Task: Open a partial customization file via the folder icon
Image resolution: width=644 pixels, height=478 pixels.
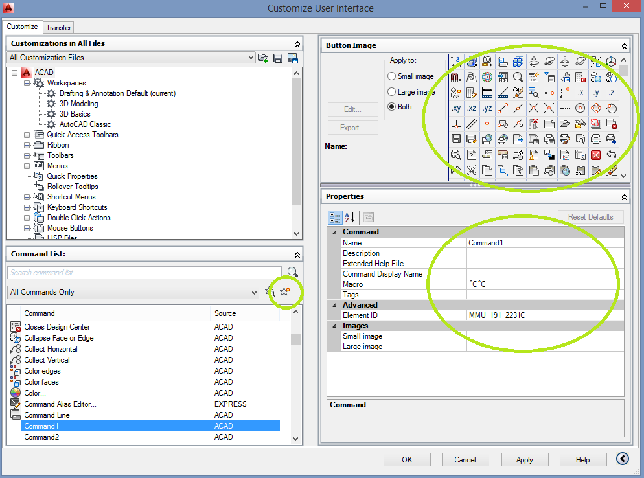Action: point(263,58)
